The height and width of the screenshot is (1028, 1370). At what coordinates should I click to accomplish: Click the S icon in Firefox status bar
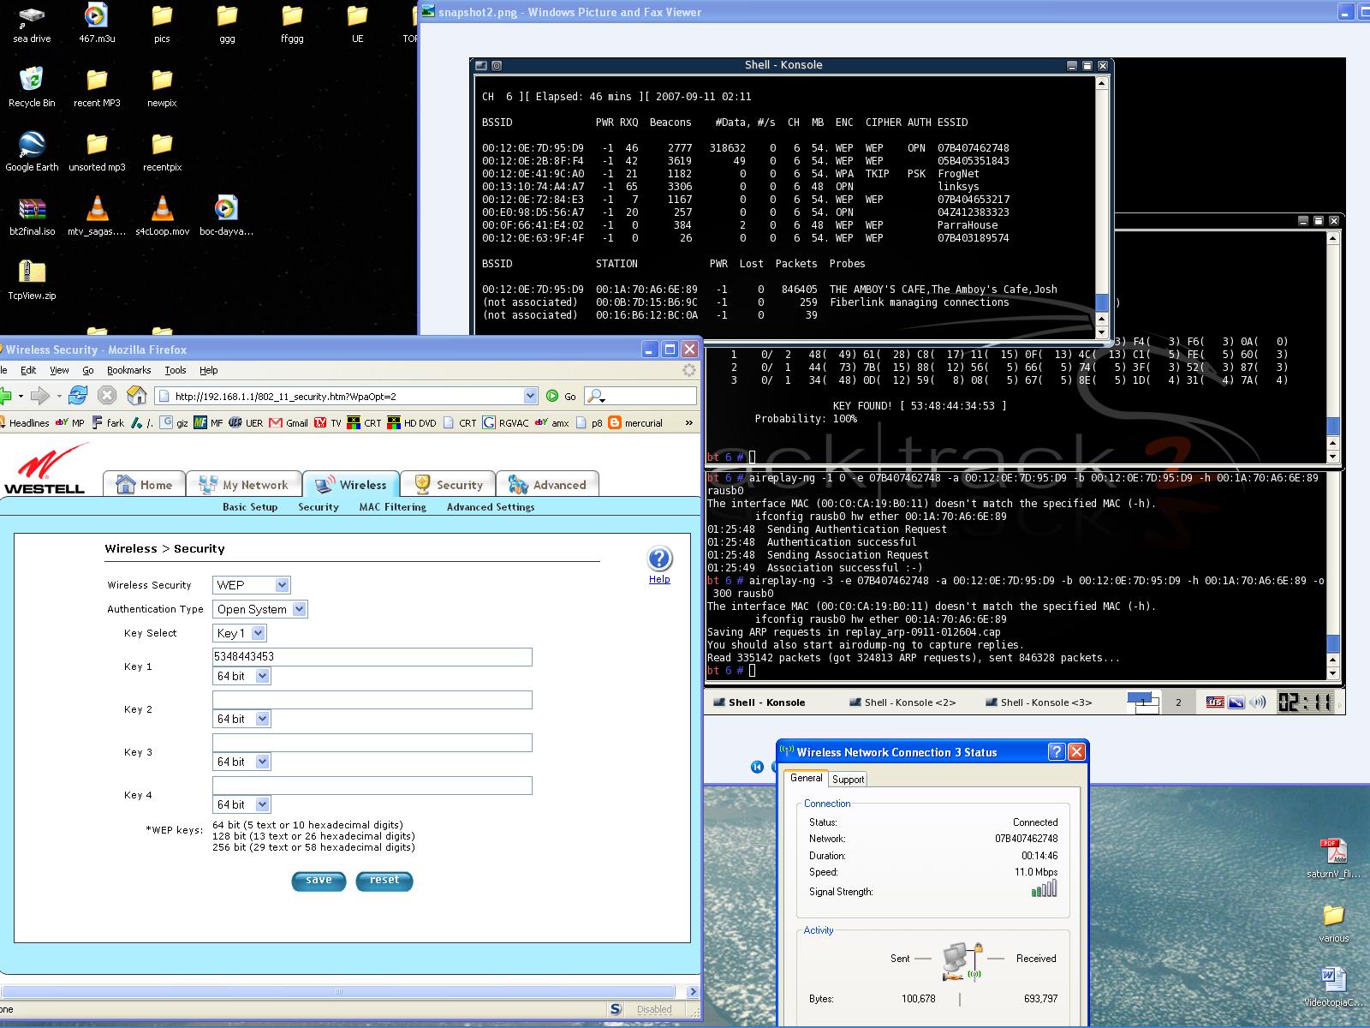616,1009
